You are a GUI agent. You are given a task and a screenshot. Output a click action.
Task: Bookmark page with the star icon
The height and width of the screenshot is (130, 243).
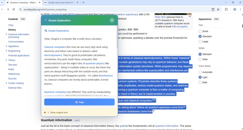(218, 9)
